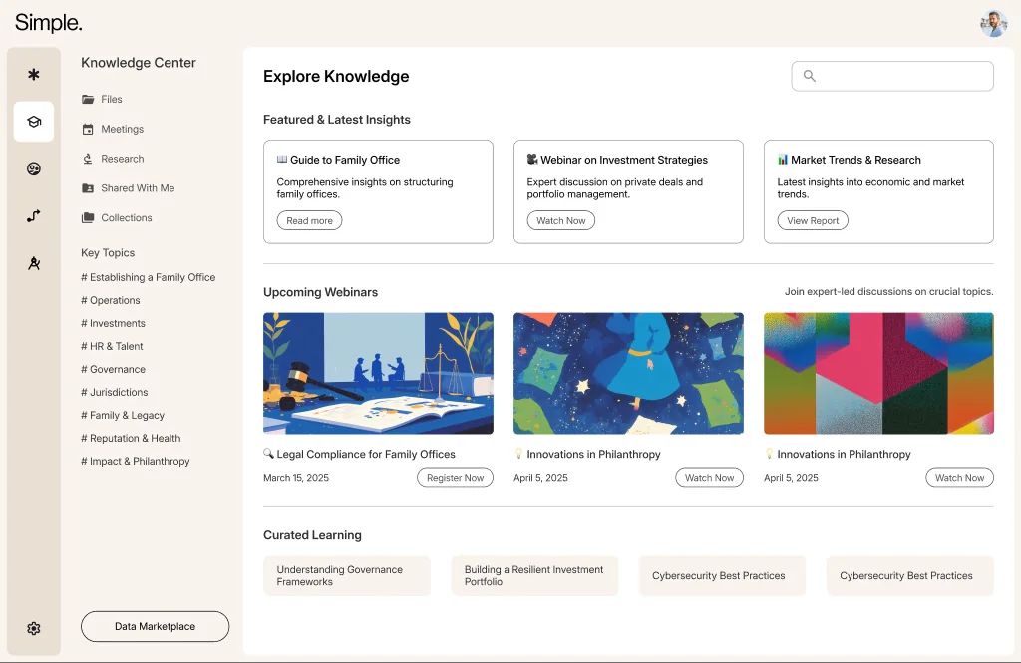Select the Family & Legacy topic
The height and width of the screenshot is (663, 1021).
[123, 415]
